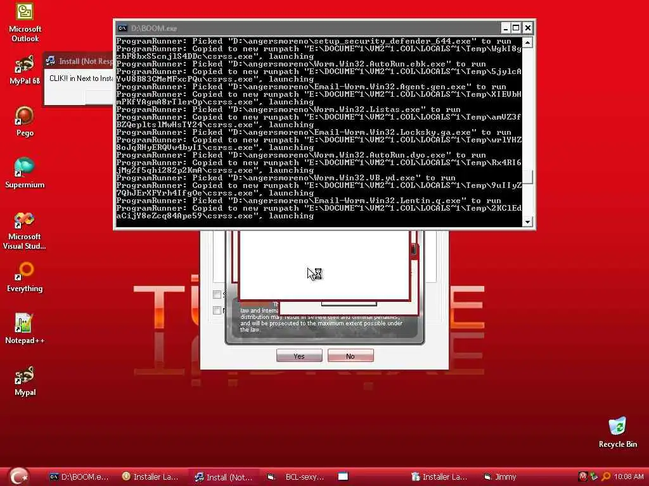Click the Email-Worm.Win32.Lentin.q.exe console line
649x486 pixels.
(309, 201)
